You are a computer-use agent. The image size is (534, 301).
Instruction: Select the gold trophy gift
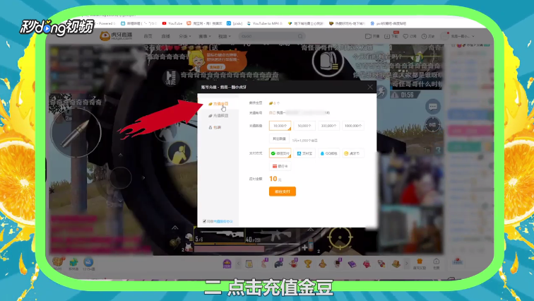[308, 264]
